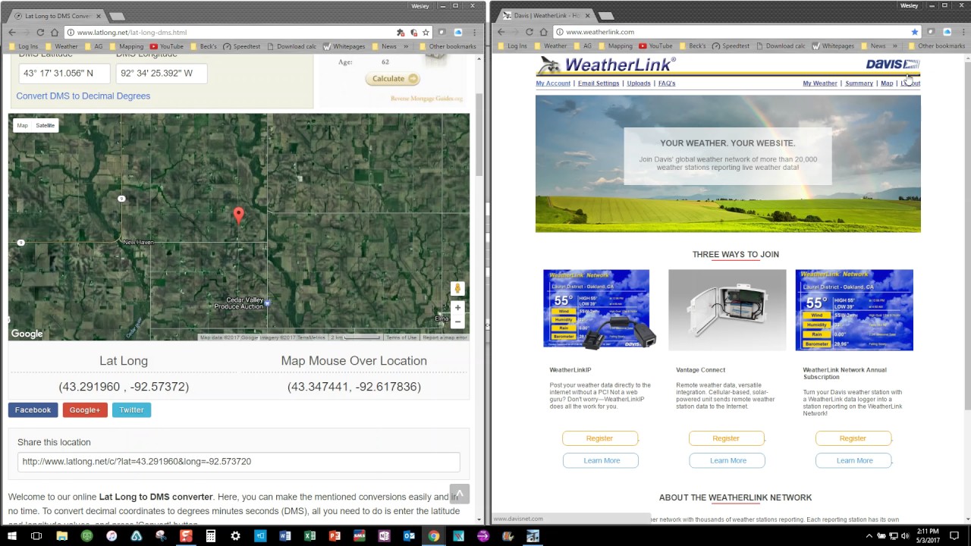Zoom out on the Google map
This screenshot has height=546, width=971.
pyautogui.click(x=457, y=322)
